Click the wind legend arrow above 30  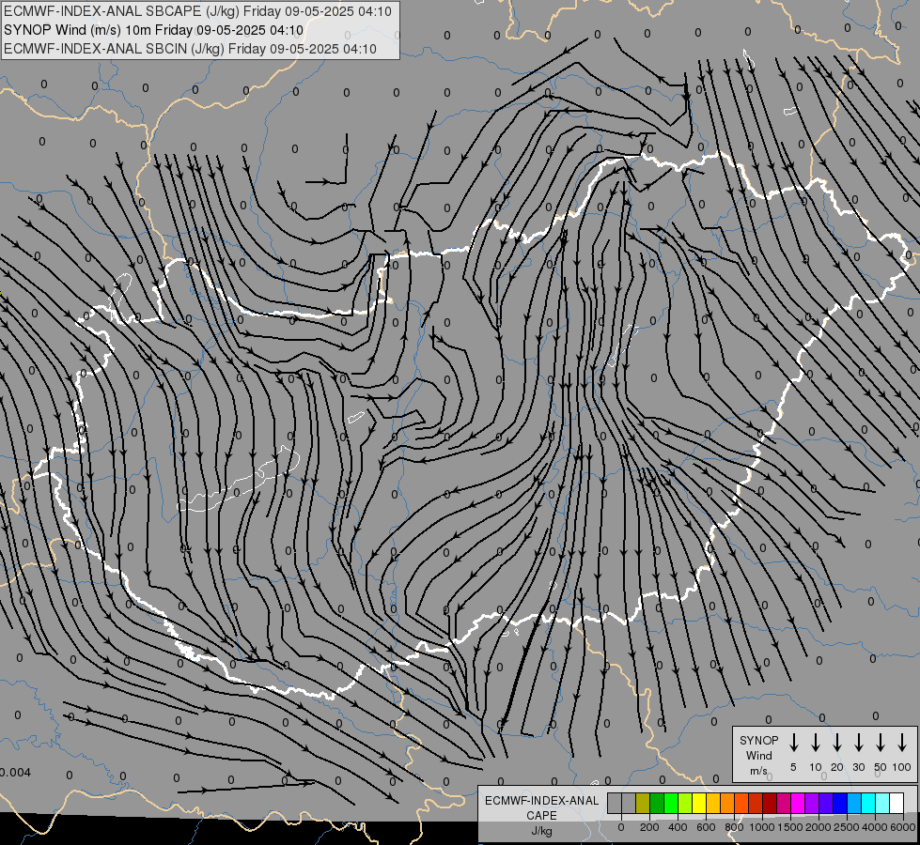tap(858, 743)
